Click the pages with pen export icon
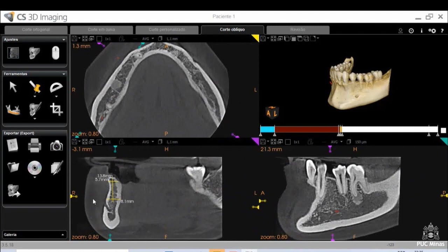448x252 pixels. [x=57, y=168]
